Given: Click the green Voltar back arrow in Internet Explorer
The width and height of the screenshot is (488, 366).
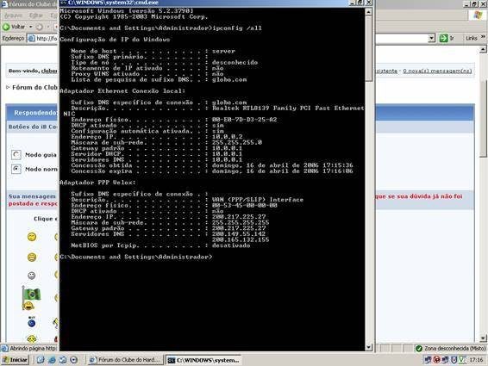Looking at the screenshot, I should point(6,27).
